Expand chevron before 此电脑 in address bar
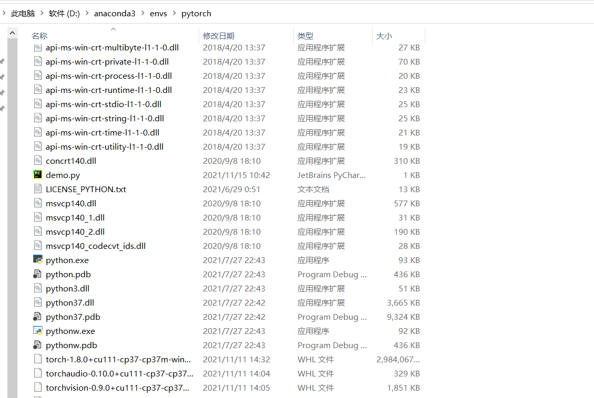Viewport: 594px width, 398px height. tap(4, 13)
